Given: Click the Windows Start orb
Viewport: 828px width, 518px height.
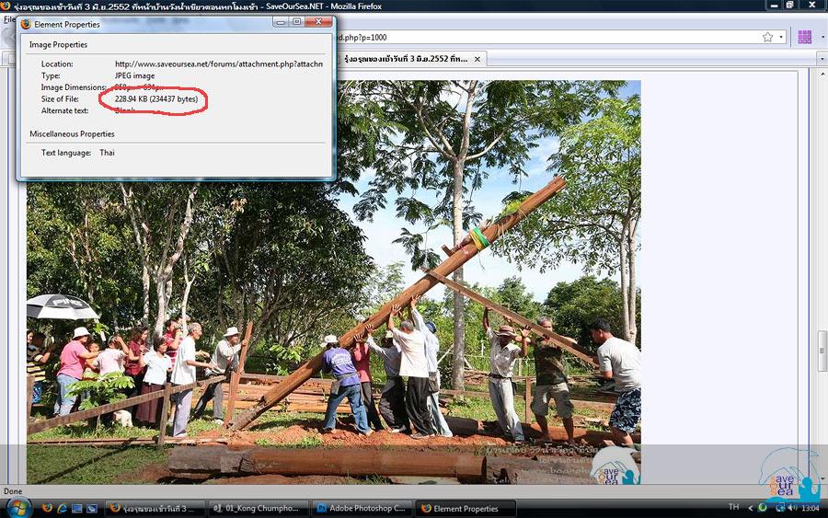Looking at the screenshot, I should (18, 508).
